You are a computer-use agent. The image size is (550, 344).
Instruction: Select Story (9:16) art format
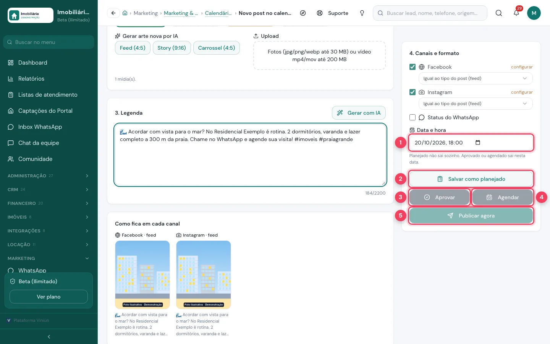click(x=171, y=48)
